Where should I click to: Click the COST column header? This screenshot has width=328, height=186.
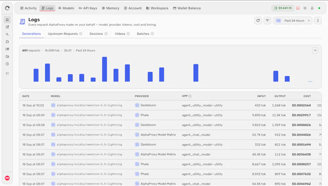click(307, 96)
